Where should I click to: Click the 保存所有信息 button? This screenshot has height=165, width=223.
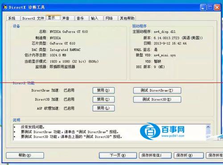(x=155, y=155)
